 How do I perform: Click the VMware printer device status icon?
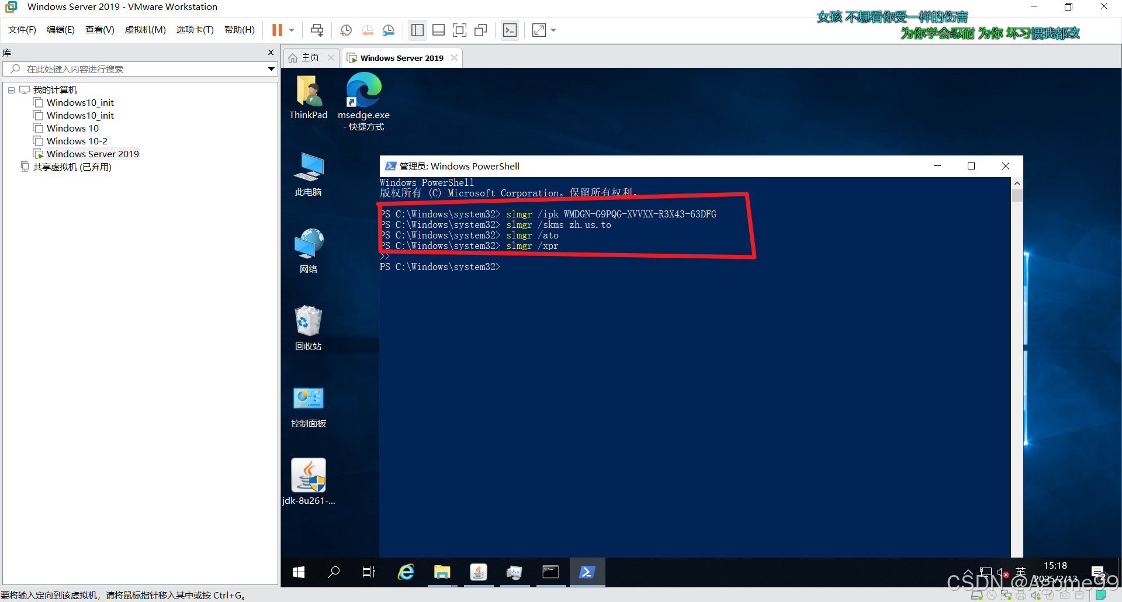(x=1020, y=595)
